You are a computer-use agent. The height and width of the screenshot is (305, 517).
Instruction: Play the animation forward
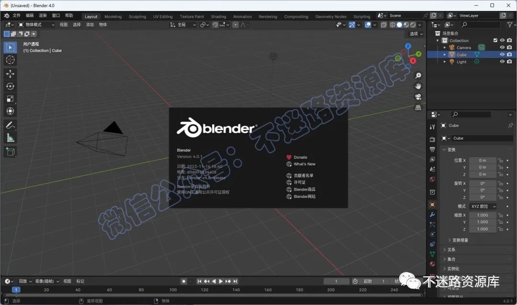221,281
